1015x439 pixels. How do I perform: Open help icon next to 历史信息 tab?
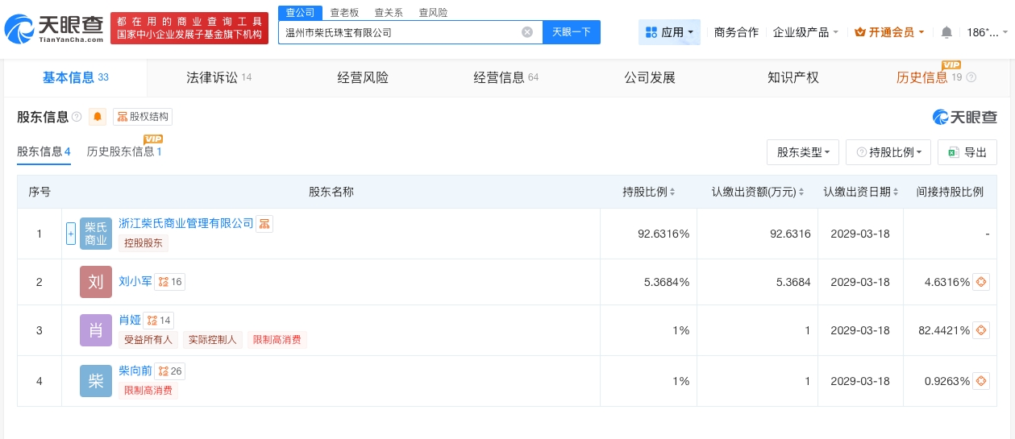pyautogui.click(x=971, y=77)
